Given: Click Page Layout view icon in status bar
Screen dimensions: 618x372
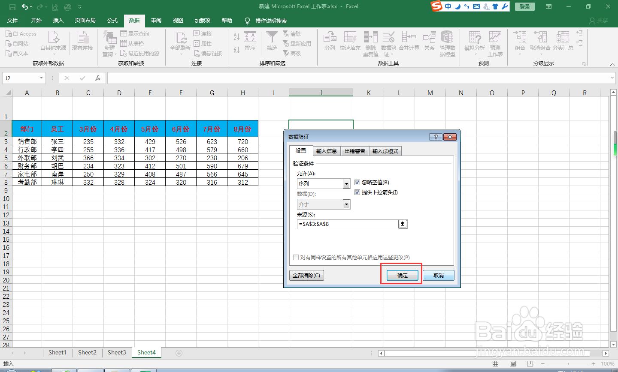Looking at the screenshot, I should pos(513,364).
